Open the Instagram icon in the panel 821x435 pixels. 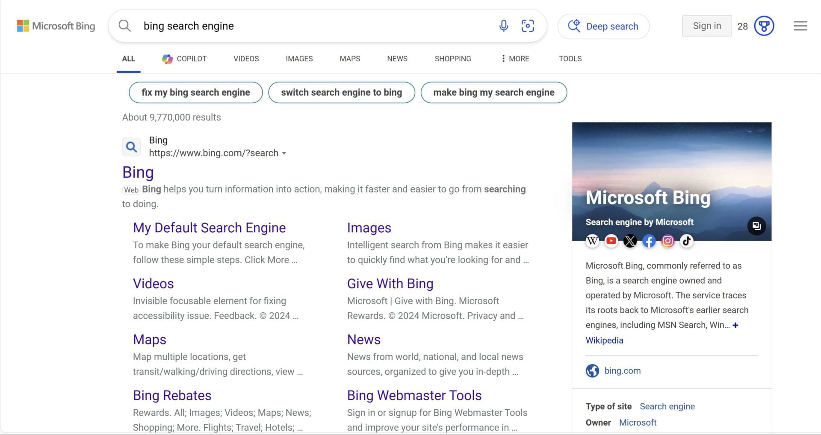[667, 241]
